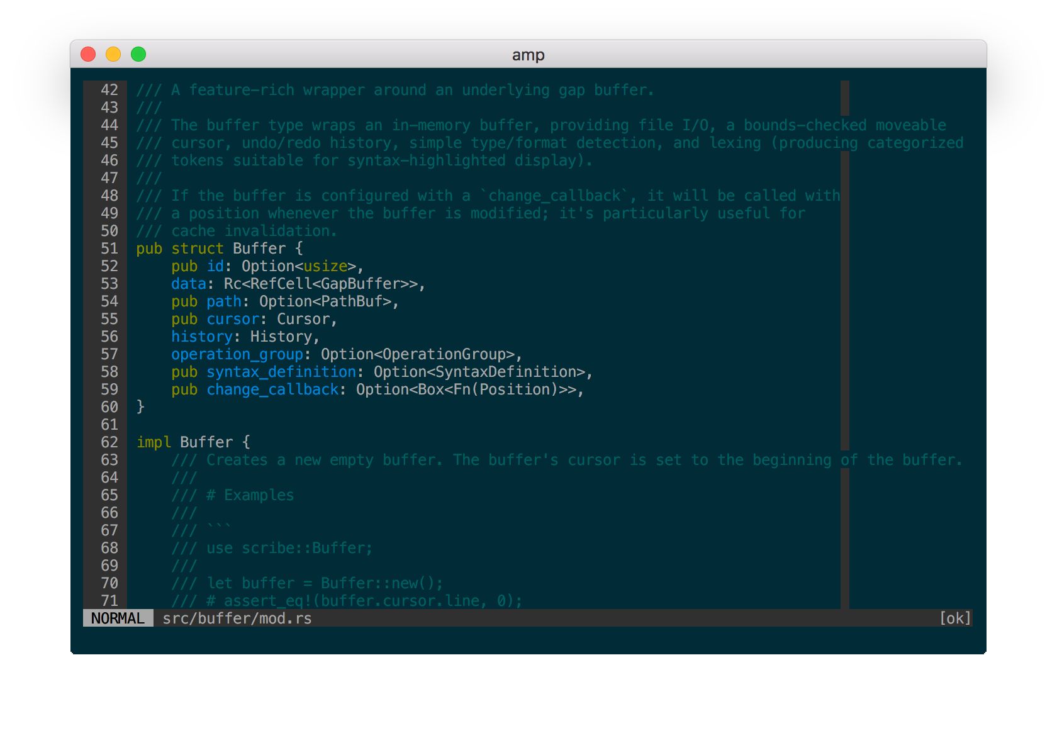Viewport: 1057px width, 755px height.
Task: Click "Option<OperationGroup>" type text
Action: (418, 354)
